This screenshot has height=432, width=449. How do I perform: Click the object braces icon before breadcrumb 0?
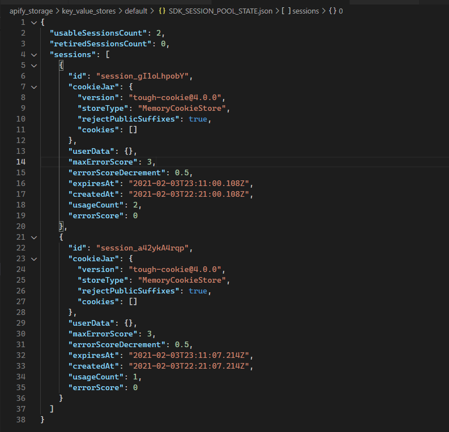(333, 11)
